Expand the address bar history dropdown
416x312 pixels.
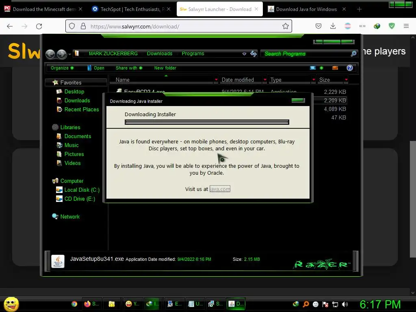coord(244,54)
